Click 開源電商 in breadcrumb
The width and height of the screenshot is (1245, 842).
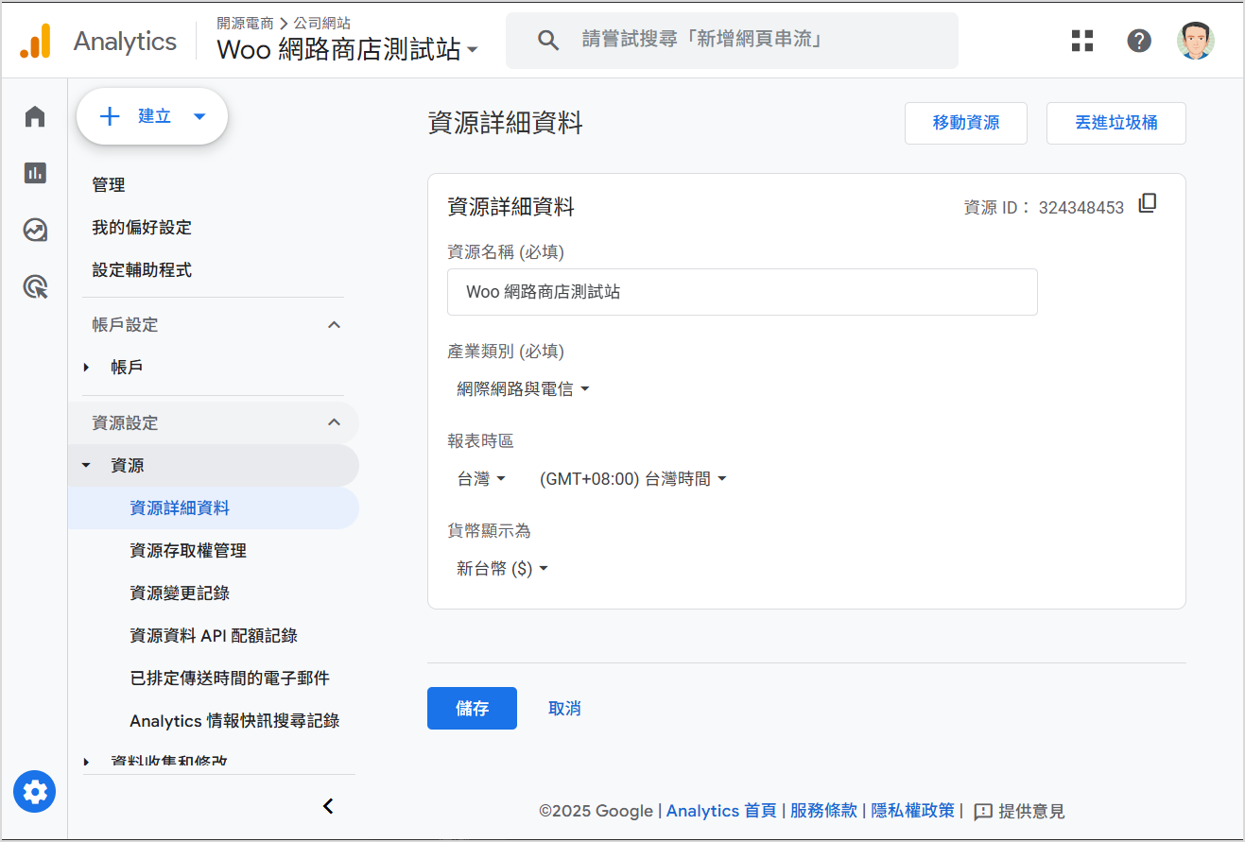(245, 23)
